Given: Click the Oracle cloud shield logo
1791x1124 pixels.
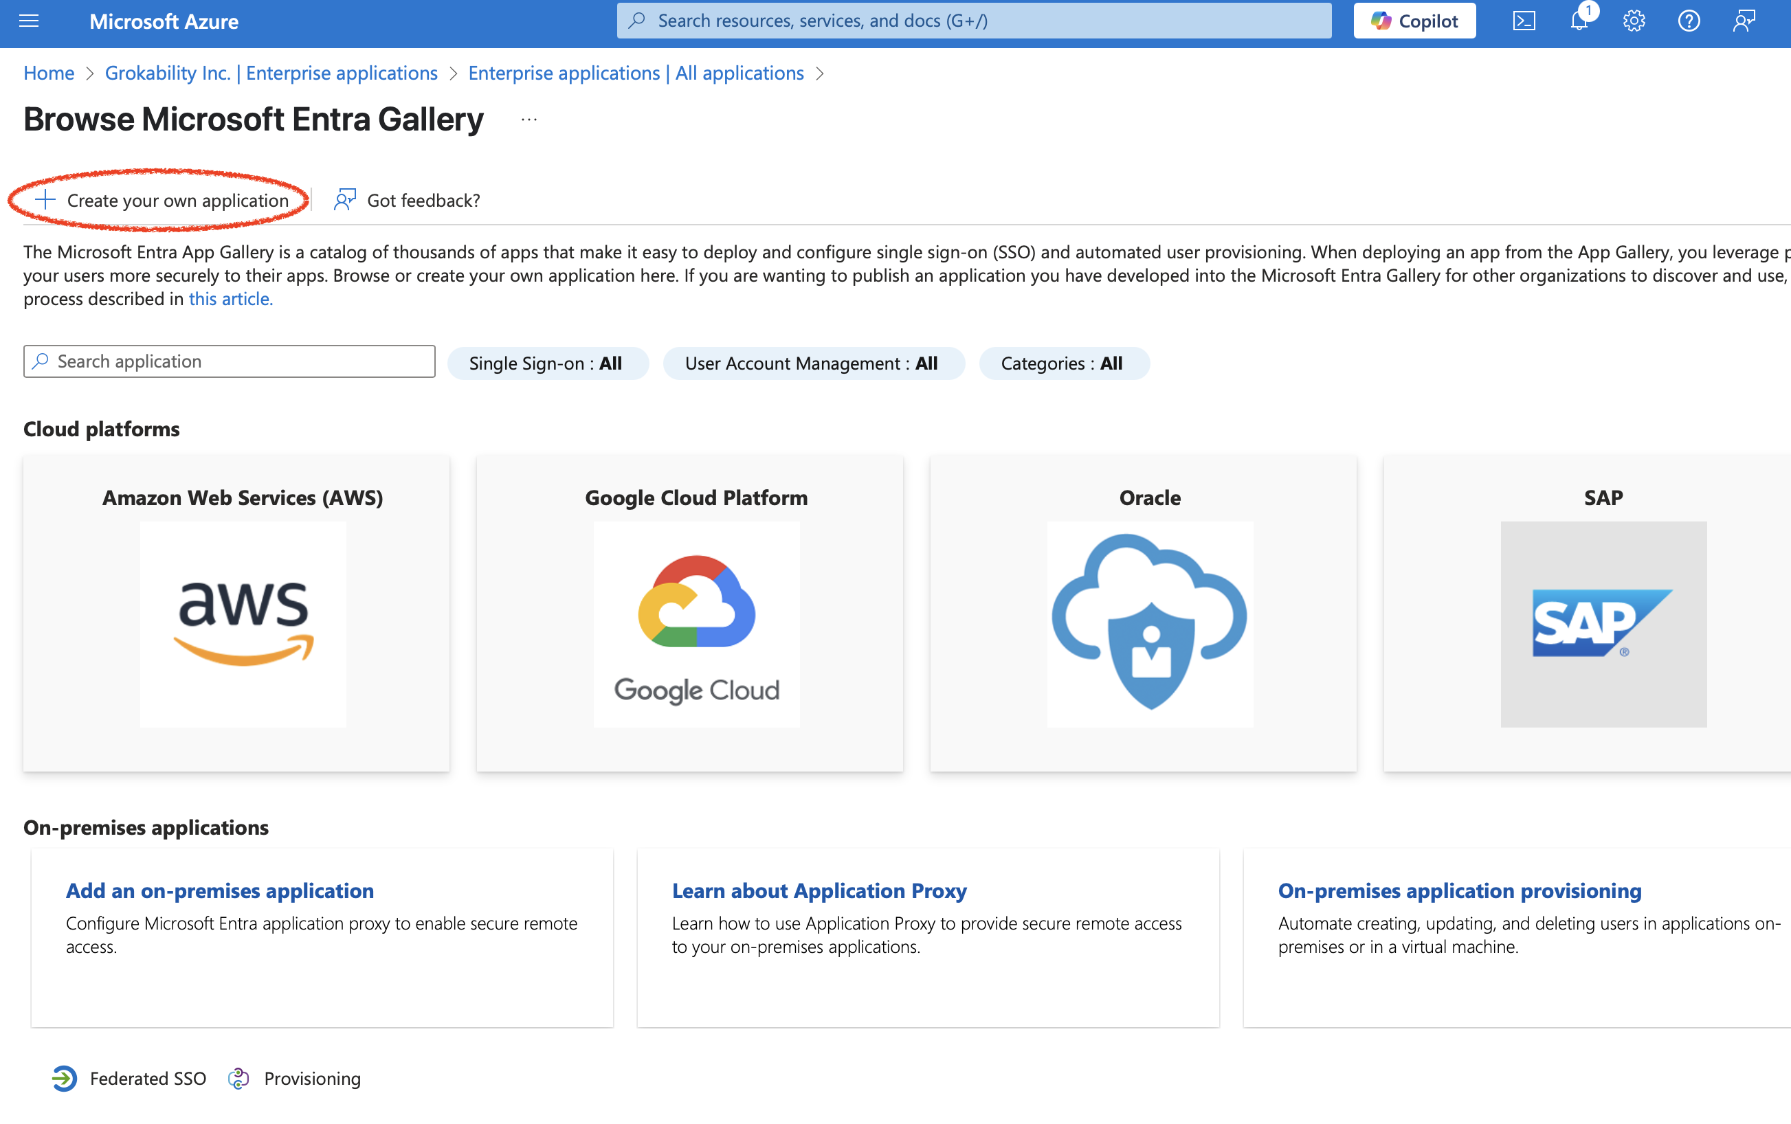Looking at the screenshot, I should (x=1150, y=624).
